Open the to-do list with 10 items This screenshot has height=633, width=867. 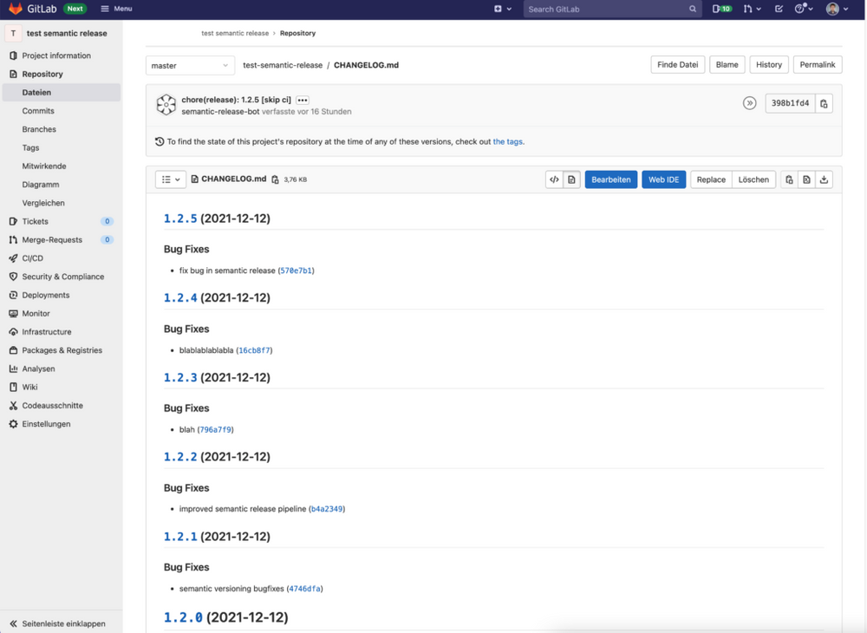point(721,9)
